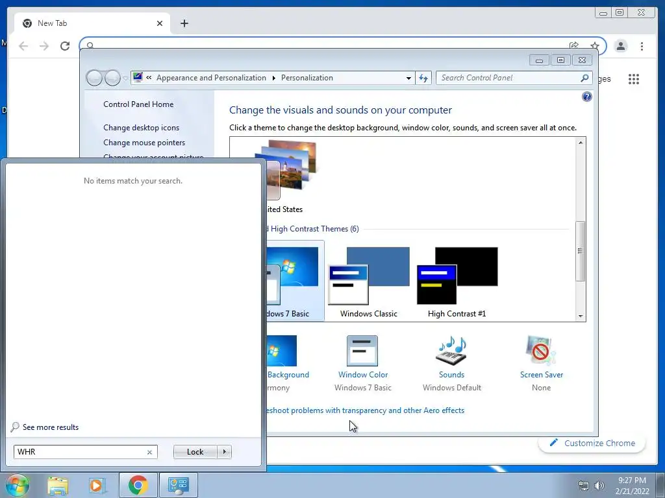
Task: Open the Screen Saver settings icon
Action: 541,351
